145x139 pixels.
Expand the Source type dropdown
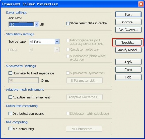click(x=57, y=42)
